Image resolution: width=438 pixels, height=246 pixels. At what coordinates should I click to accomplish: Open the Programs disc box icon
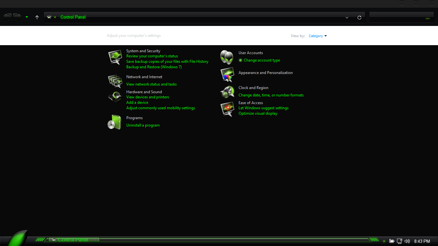pos(114,122)
